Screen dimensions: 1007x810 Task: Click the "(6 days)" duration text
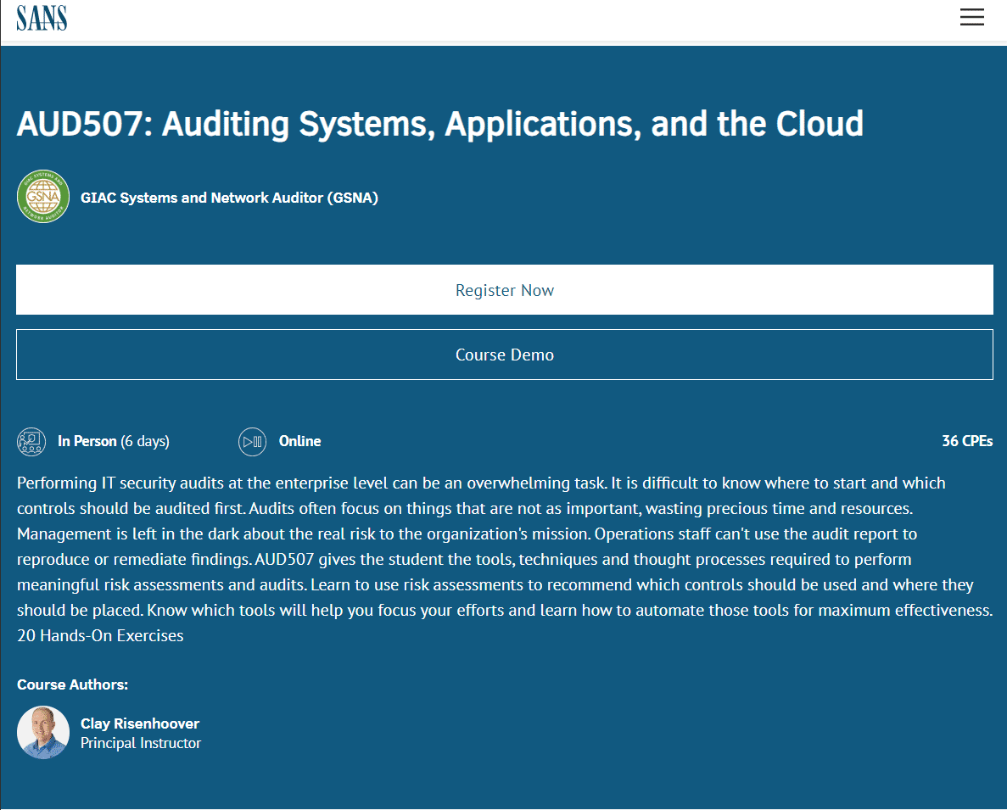tap(145, 441)
